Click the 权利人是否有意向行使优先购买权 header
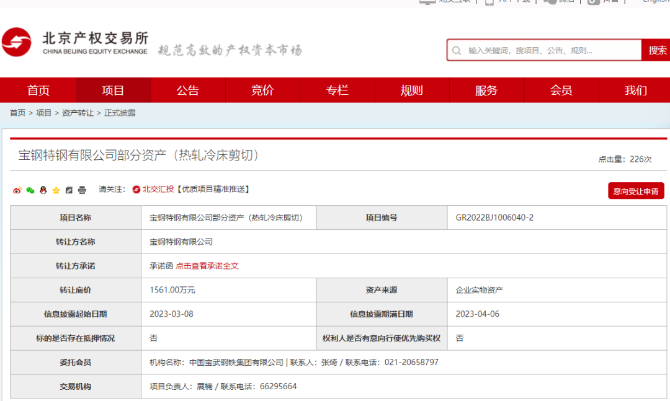 (382, 338)
